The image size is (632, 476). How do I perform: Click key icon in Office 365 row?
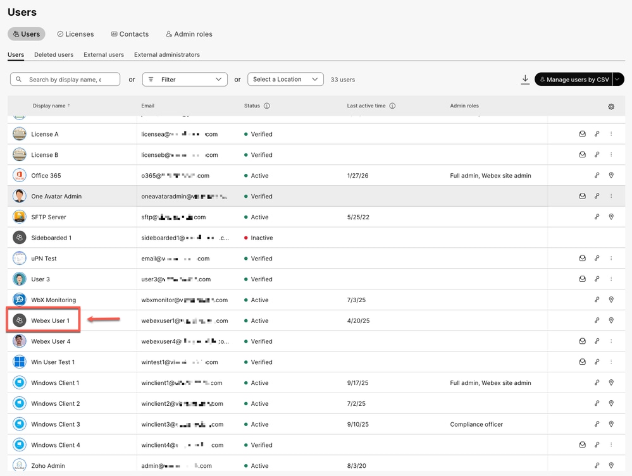coord(597,176)
